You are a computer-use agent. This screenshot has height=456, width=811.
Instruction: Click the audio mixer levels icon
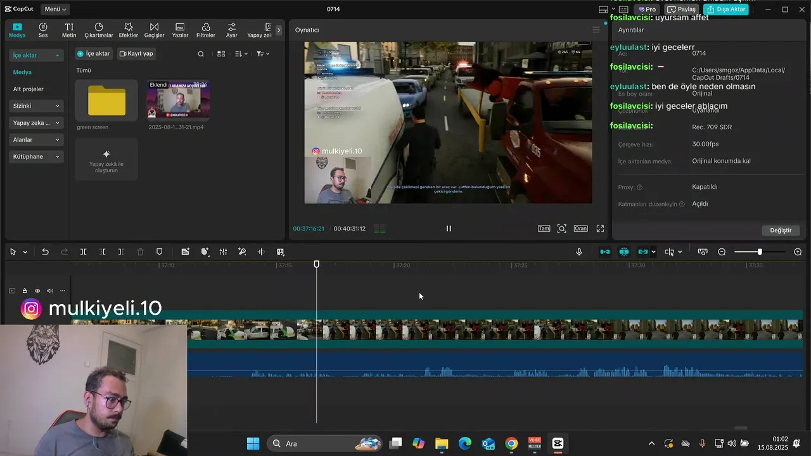[x=223, y=252]
